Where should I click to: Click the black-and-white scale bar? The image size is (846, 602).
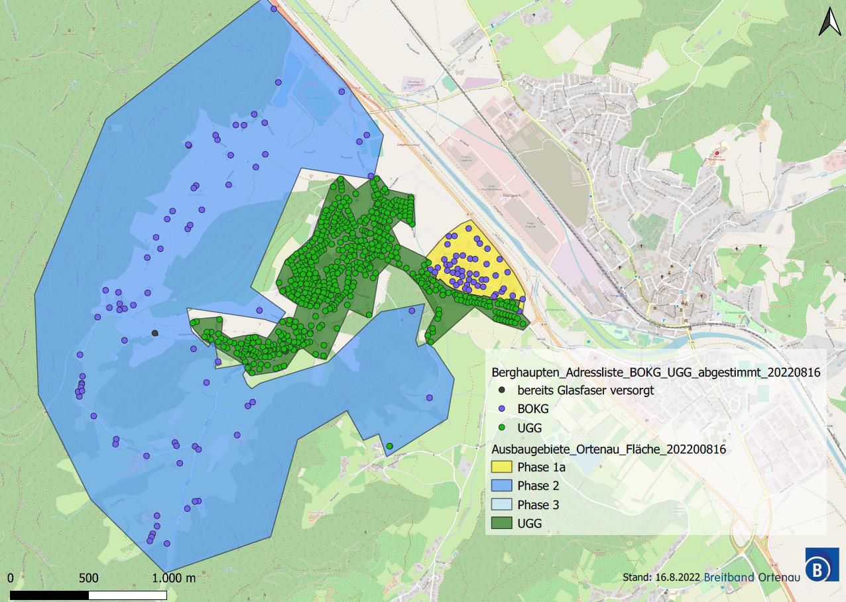(x=88, y=595)
